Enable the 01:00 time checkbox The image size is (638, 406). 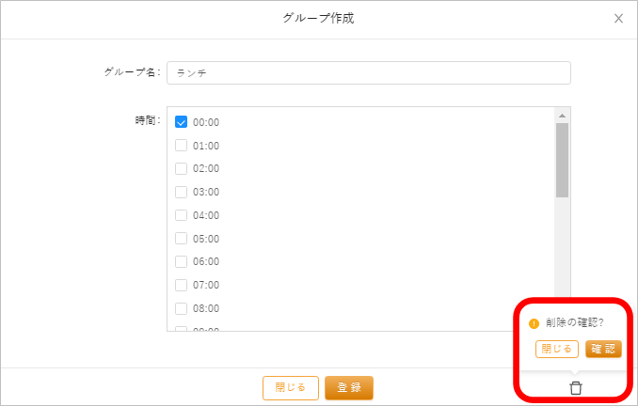(182, 146)
